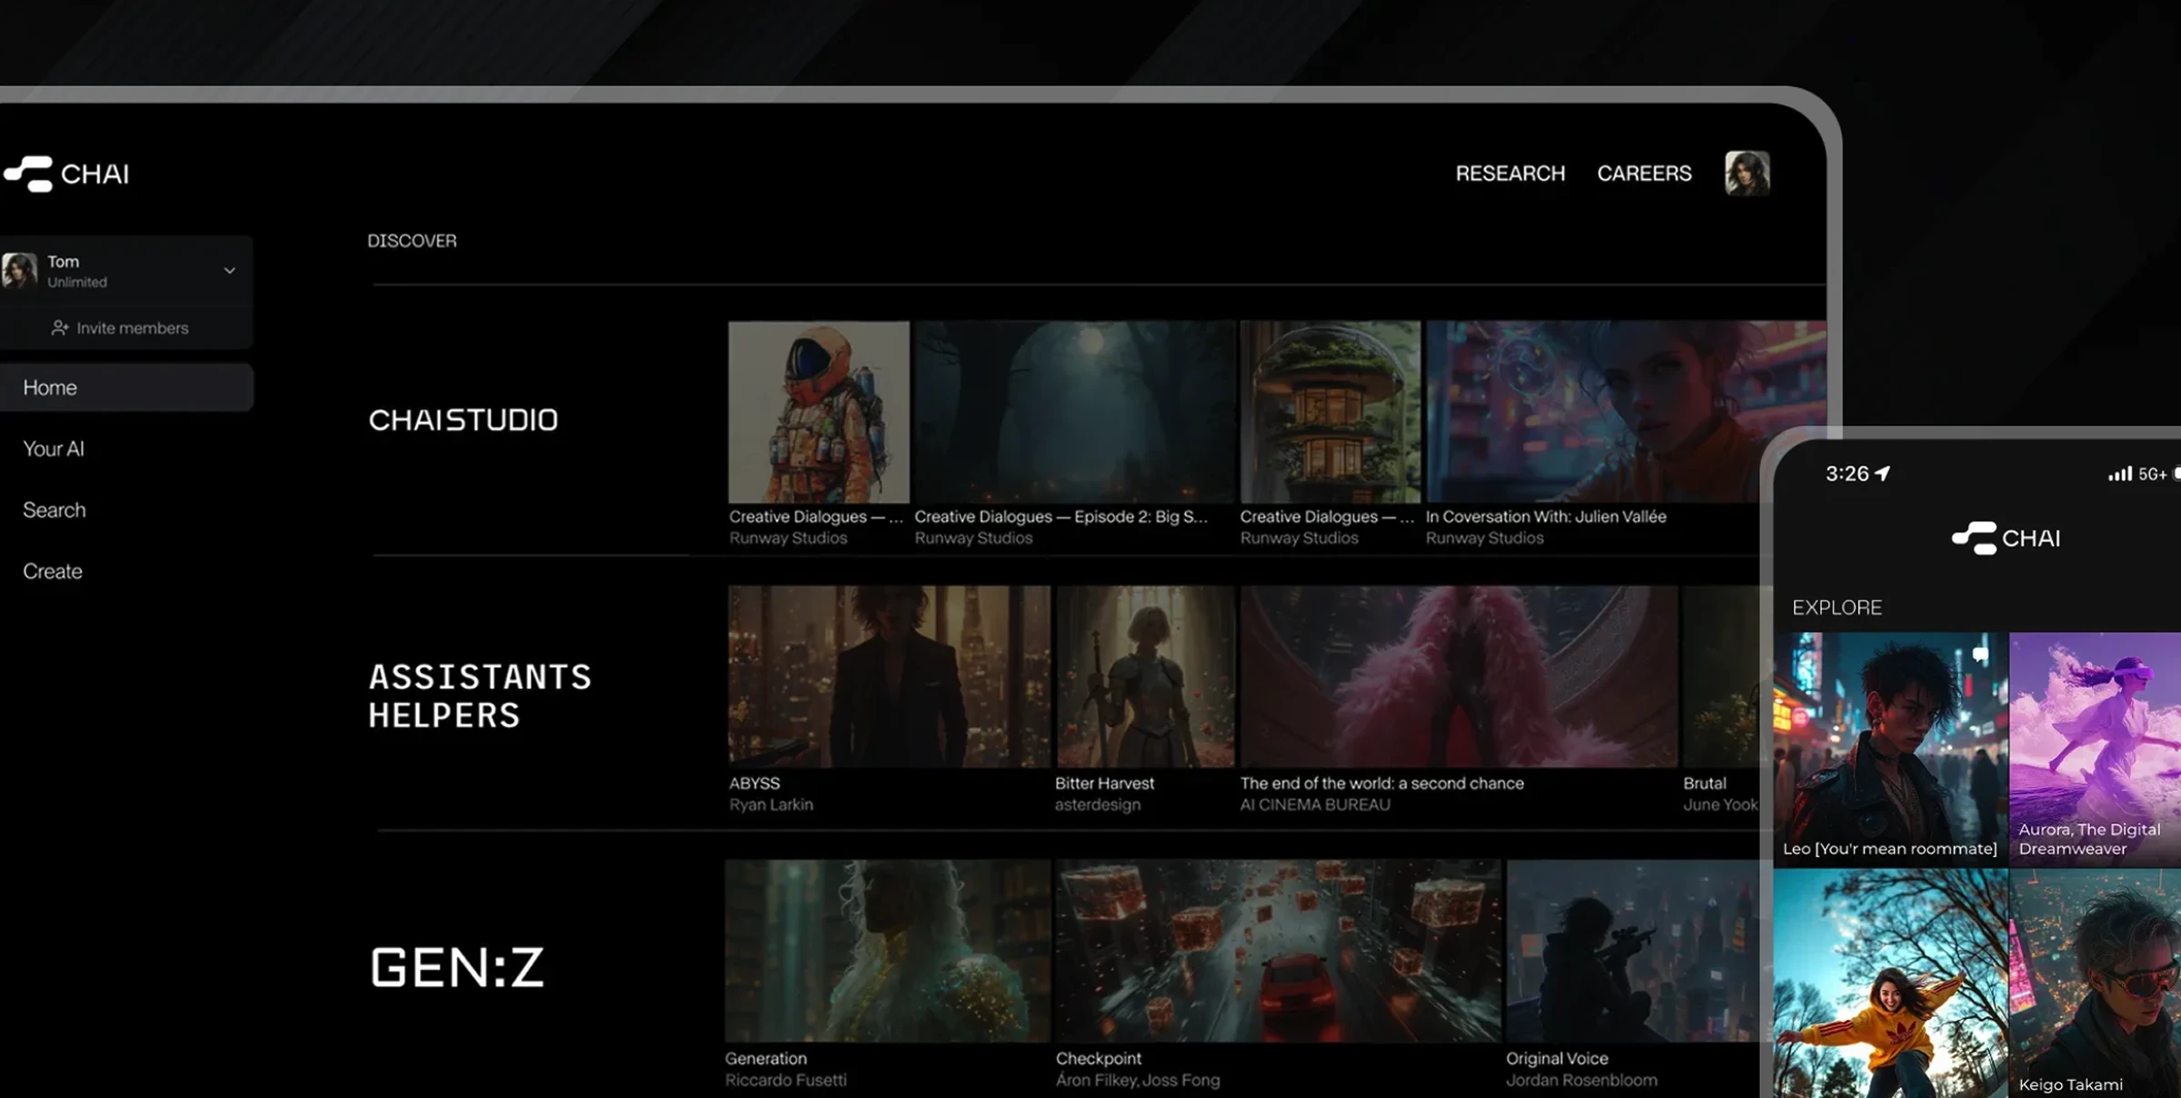Viewport: 2181px width, 1098px height.
Task: Tap Aurora, The Digital Dreamweaver card
Action: 2095,748
